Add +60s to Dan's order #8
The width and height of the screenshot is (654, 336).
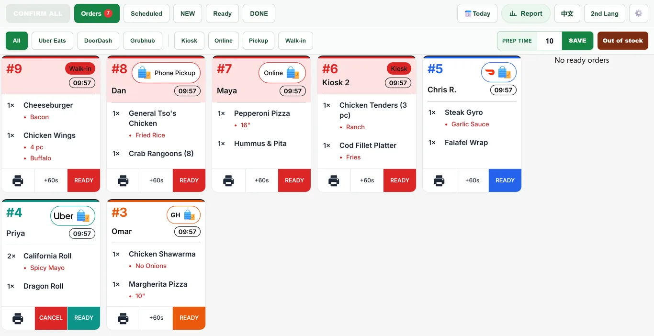(x=156, y=180)
